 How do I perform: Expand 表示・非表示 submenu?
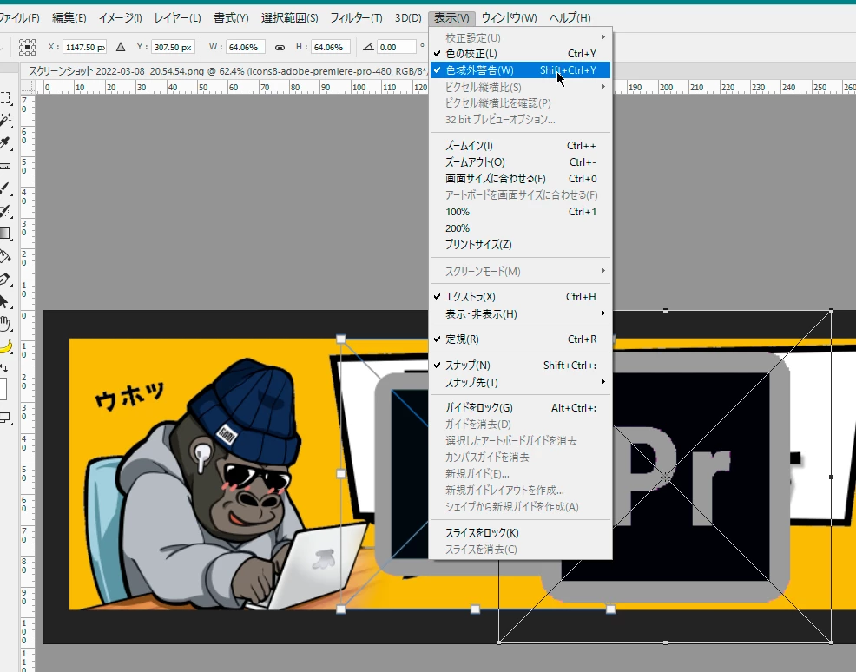520,314
